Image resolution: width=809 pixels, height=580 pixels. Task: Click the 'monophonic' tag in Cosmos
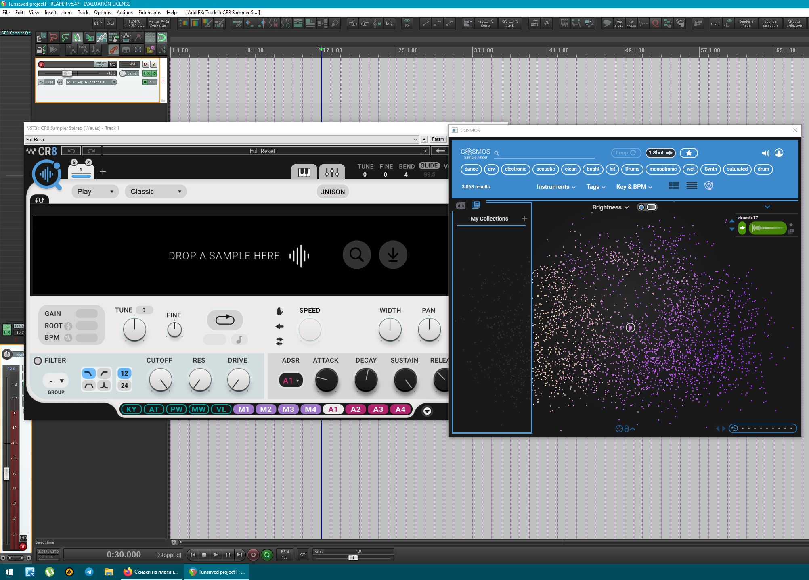pyautogui.click(x=663, y=169)
